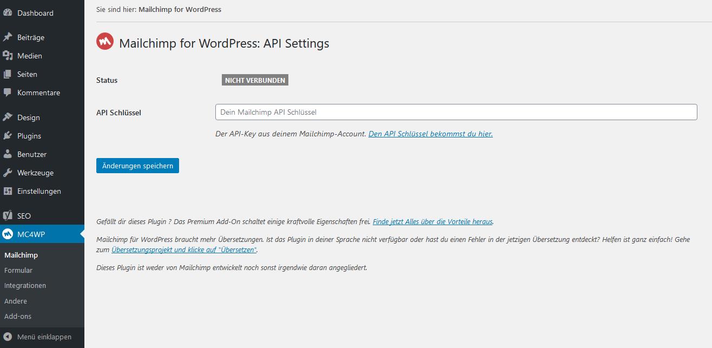Open the Add-ons submenu item
The height and width of the screenshot is (348, 712).
pyautogui.click(x=18, y=316)
